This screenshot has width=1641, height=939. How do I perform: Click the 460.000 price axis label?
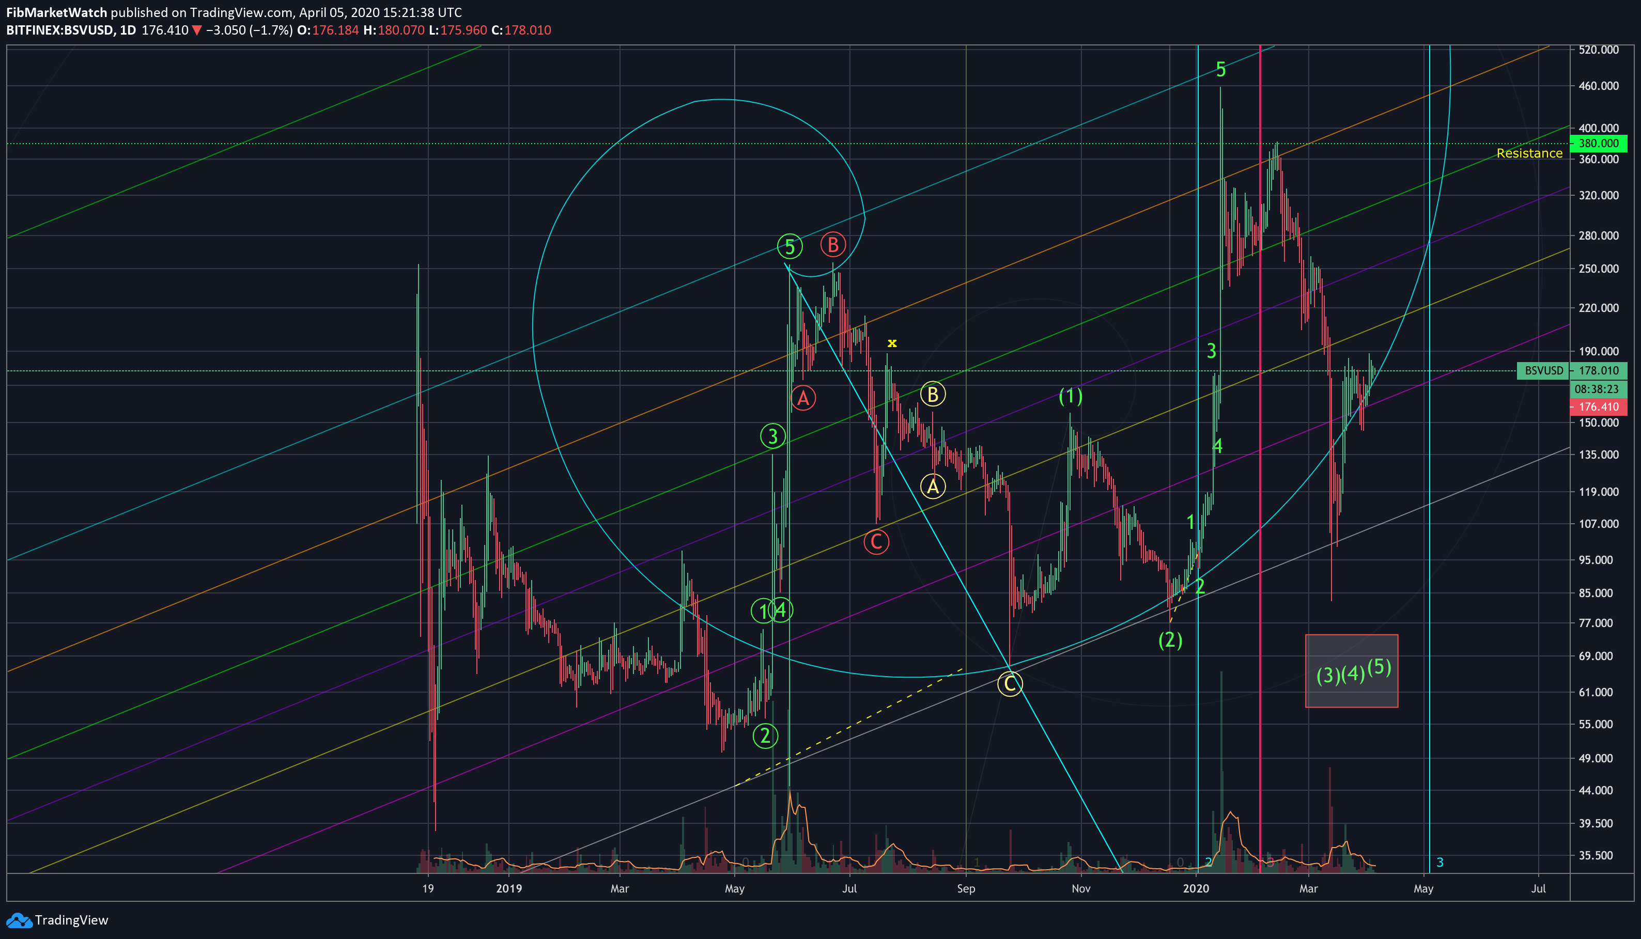1599,86
